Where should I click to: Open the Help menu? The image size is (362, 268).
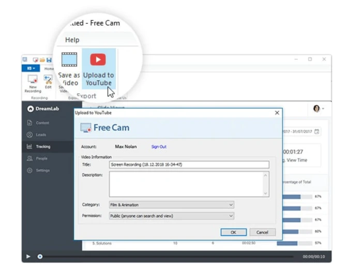[x=72, y=40]
